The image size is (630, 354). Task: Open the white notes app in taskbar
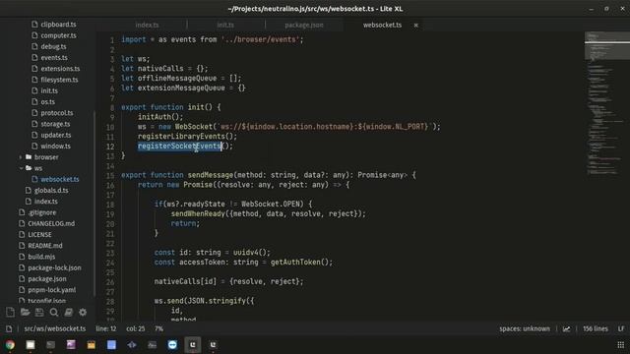(x=31, y=345)
